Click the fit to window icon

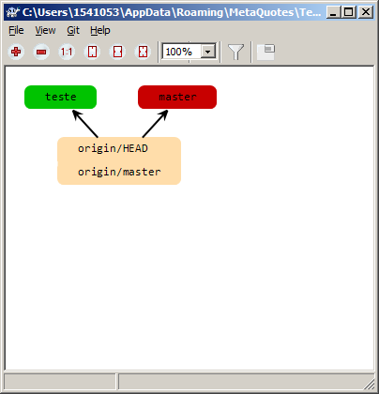143,52
